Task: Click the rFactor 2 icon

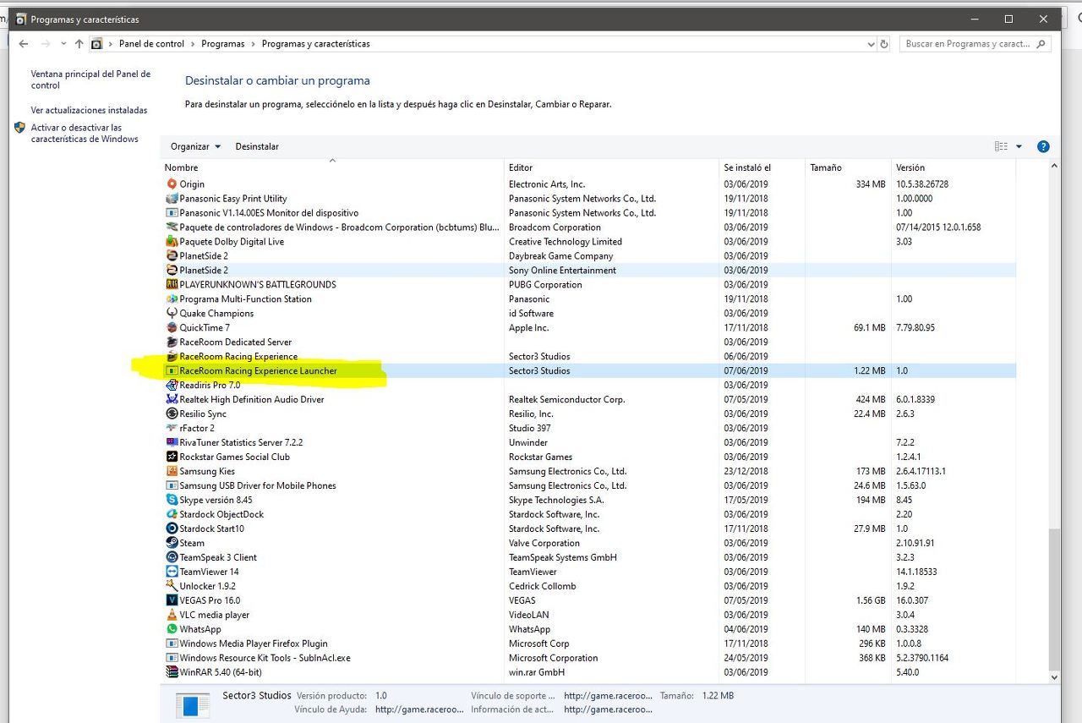Action: click(x=172, y=428)
